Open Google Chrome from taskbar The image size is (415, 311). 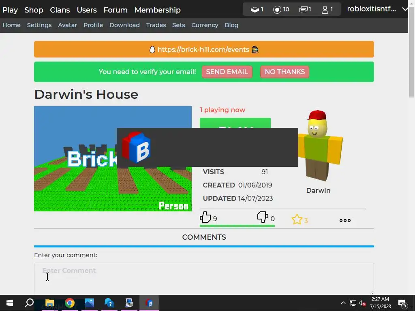point(70,303)
